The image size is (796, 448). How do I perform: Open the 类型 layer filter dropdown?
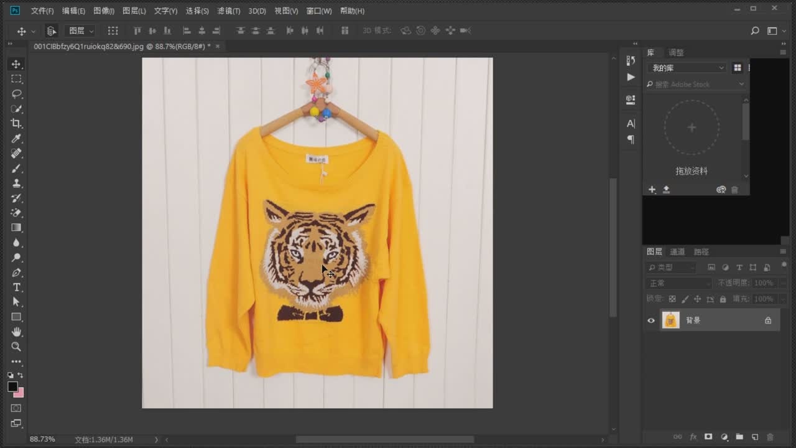[x=671, y=268]
